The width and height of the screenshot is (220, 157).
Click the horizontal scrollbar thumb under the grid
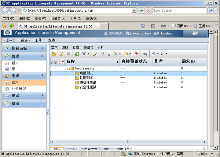[x=128, y=142]
